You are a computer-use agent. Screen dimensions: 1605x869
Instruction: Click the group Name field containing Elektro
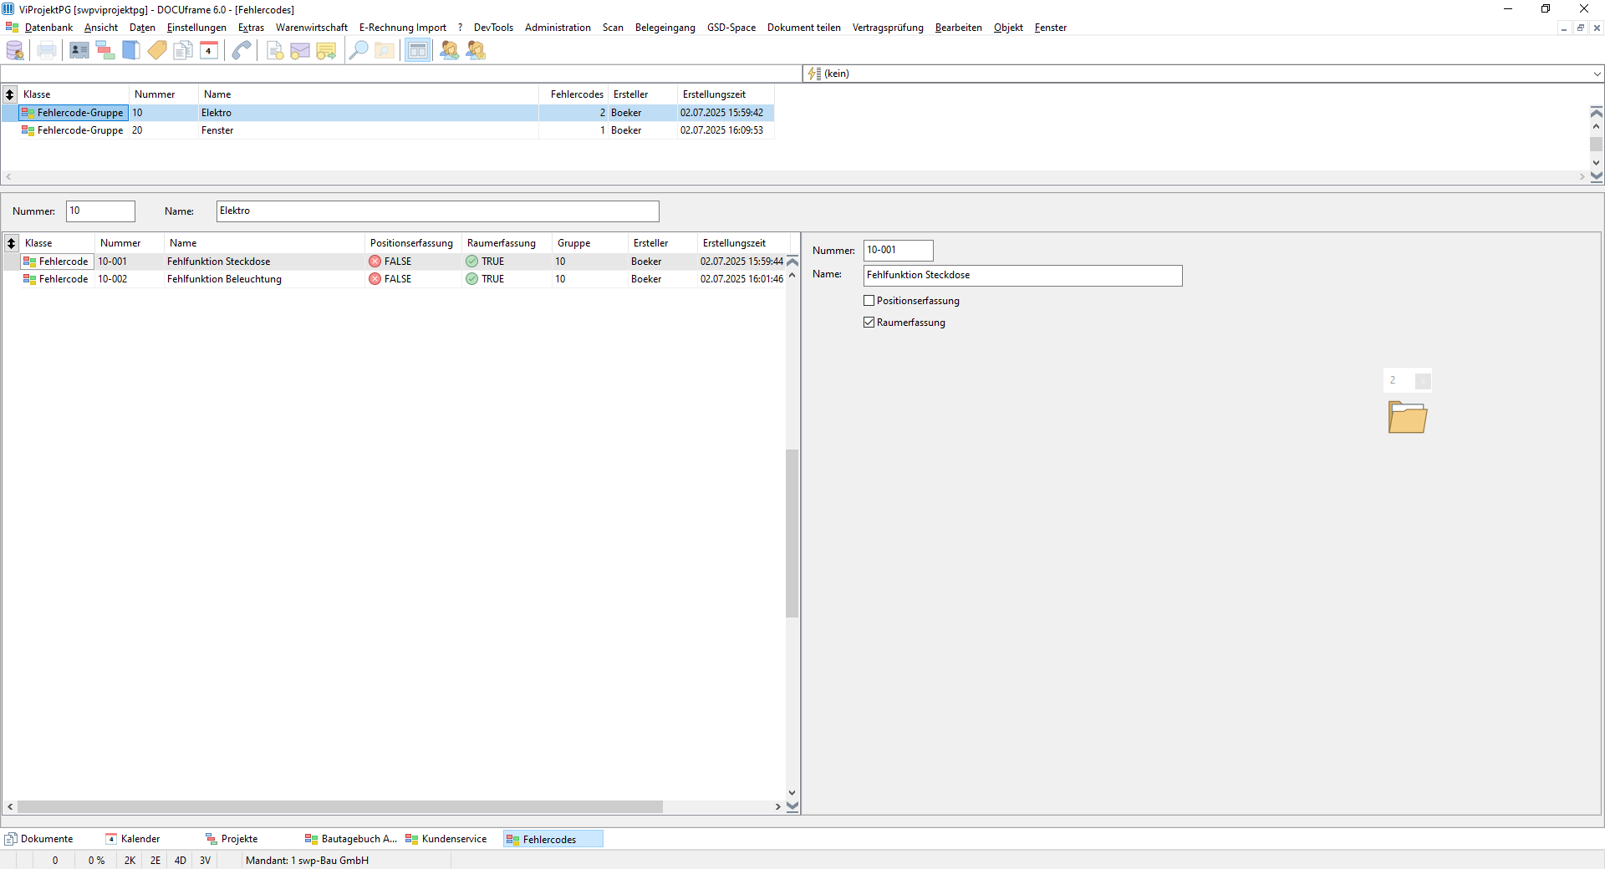pyautogui.click(x=438, y=211)
